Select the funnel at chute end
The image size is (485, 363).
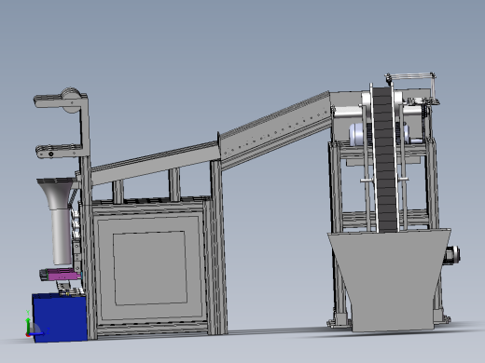coord(55,194)
